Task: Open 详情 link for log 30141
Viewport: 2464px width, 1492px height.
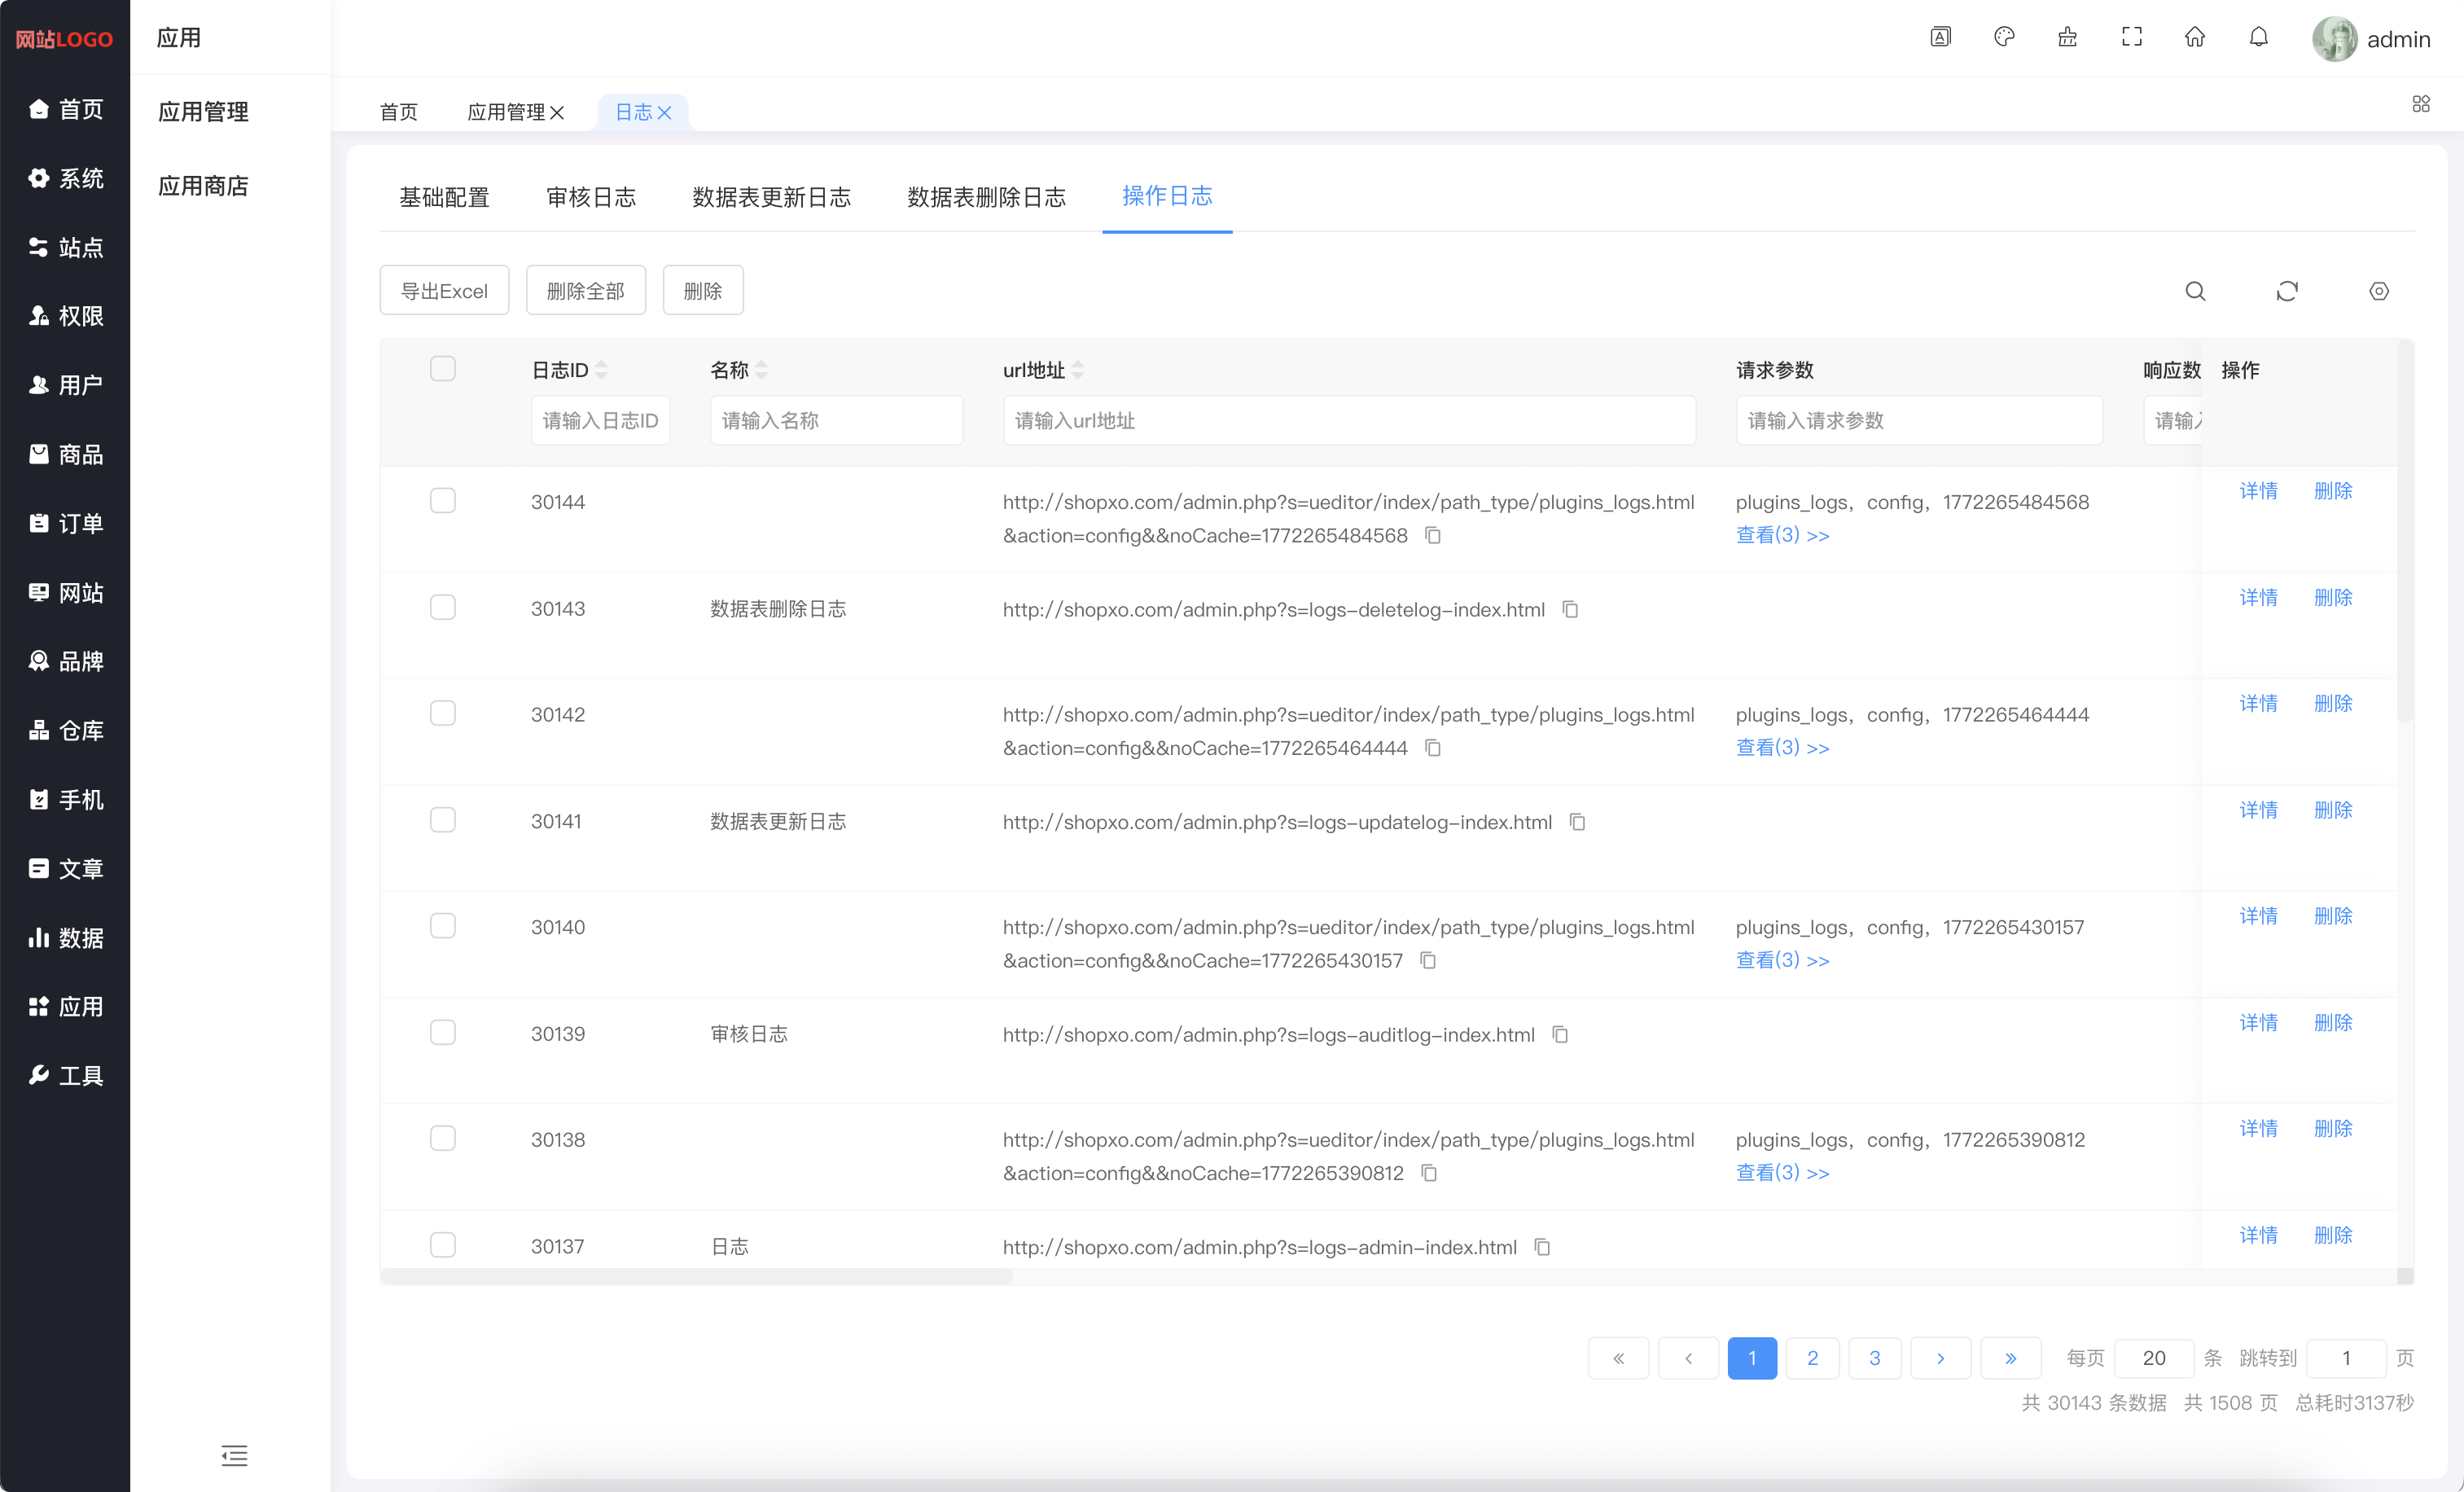Action: click(x=2257, y=810)
